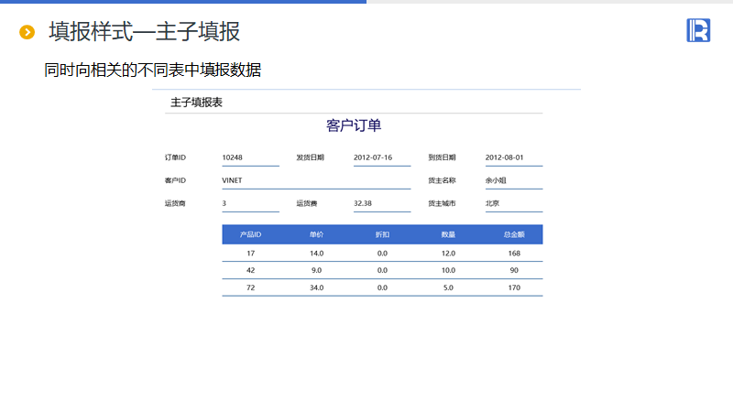Click the 客户ID field containing VINET
This screenshot has height=412, width=733.
click(315, 180)
